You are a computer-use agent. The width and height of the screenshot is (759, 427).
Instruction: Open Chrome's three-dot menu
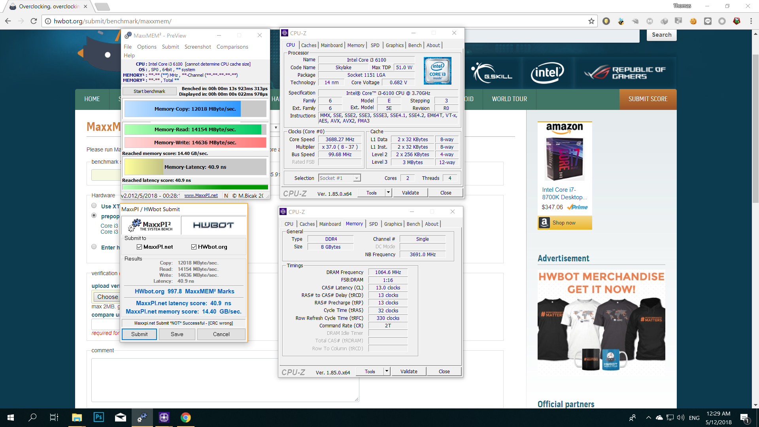[751, 21]
